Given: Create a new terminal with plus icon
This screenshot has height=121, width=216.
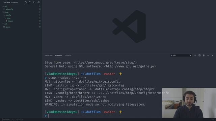Looking at the screenshot, I should pyautogui.click(x=195, y=55).
